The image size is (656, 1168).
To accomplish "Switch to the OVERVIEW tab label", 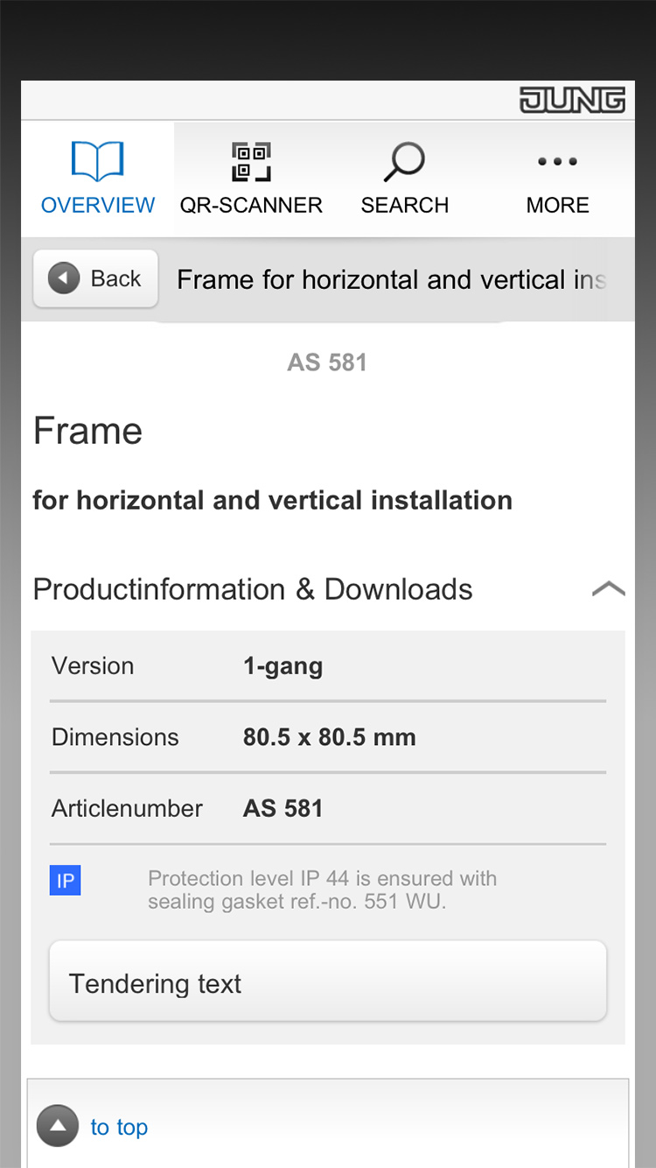I will 98,206.
